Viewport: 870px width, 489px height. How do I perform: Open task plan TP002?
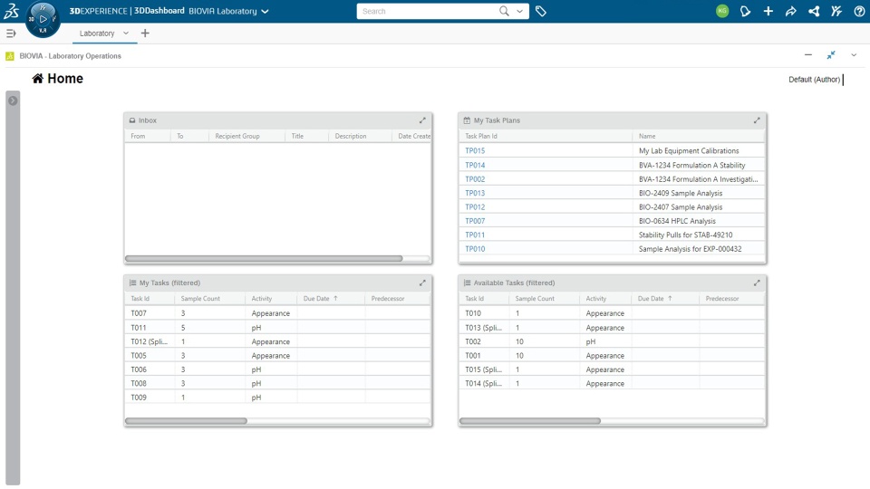point(475,179)
